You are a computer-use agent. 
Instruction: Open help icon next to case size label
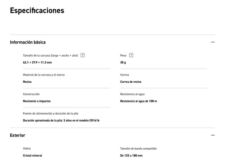click(82, 55)
